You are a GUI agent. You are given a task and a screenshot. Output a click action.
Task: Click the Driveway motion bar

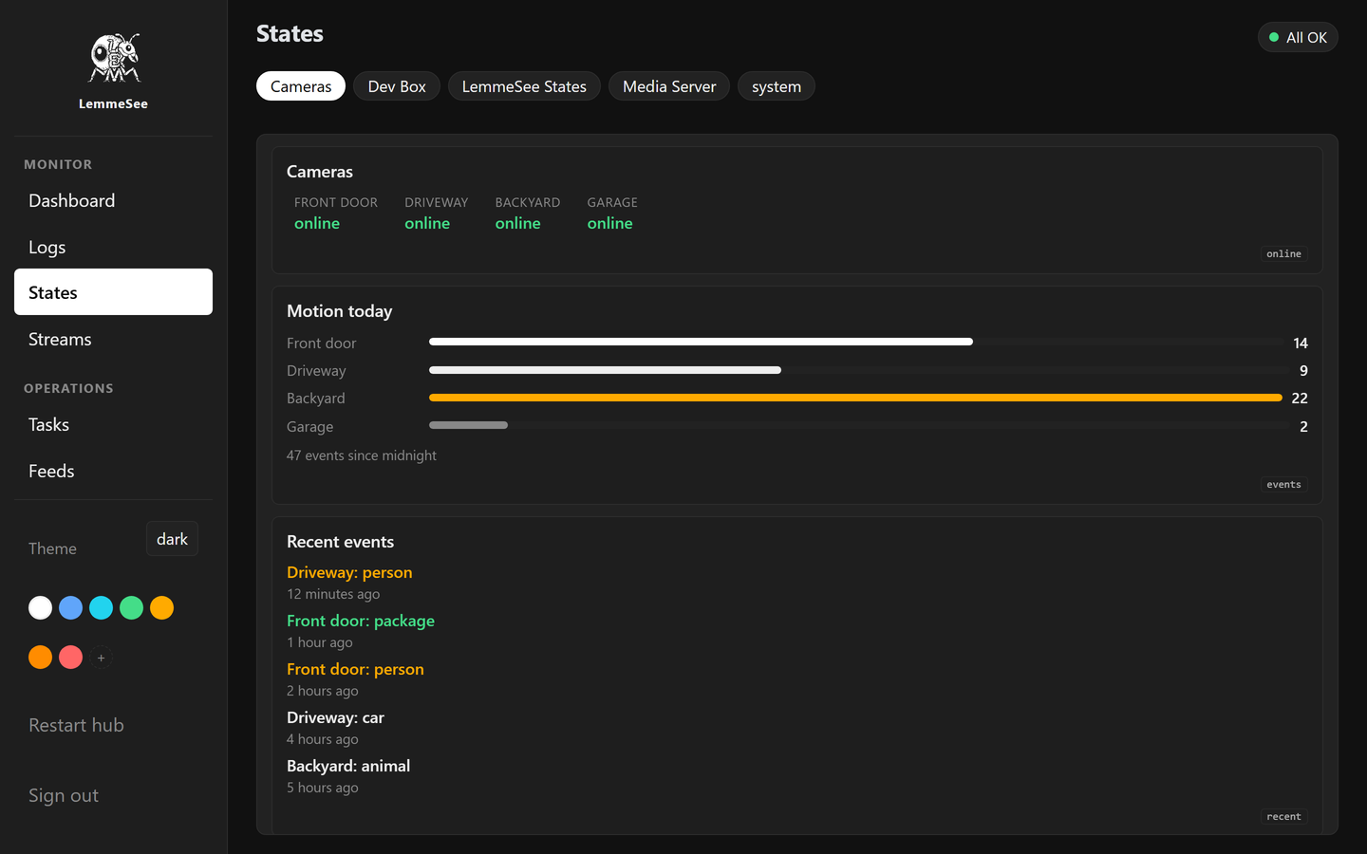pos(605,370)
